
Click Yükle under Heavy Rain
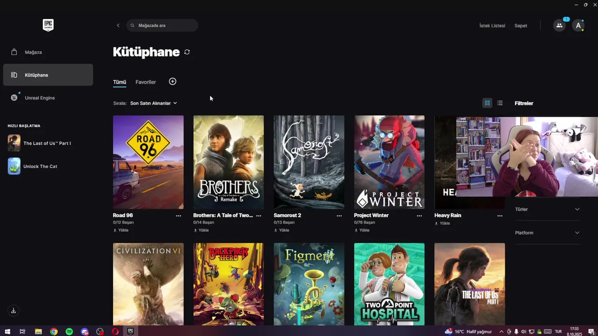coord(442,224)
